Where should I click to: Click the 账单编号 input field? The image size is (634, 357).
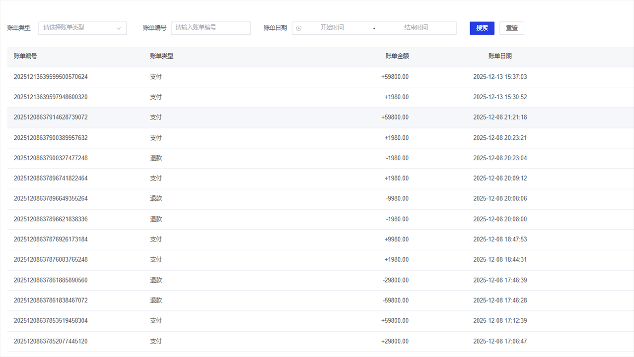pos(211,28)
